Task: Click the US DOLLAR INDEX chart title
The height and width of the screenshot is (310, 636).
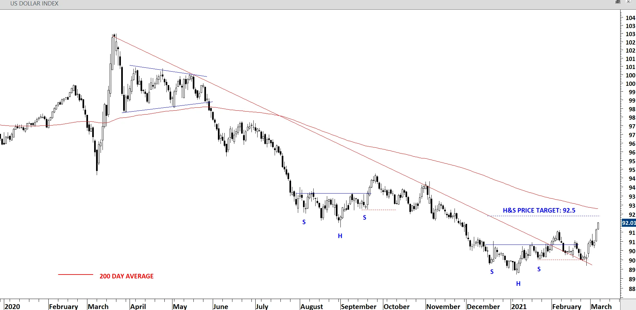Action: point(34,4)
